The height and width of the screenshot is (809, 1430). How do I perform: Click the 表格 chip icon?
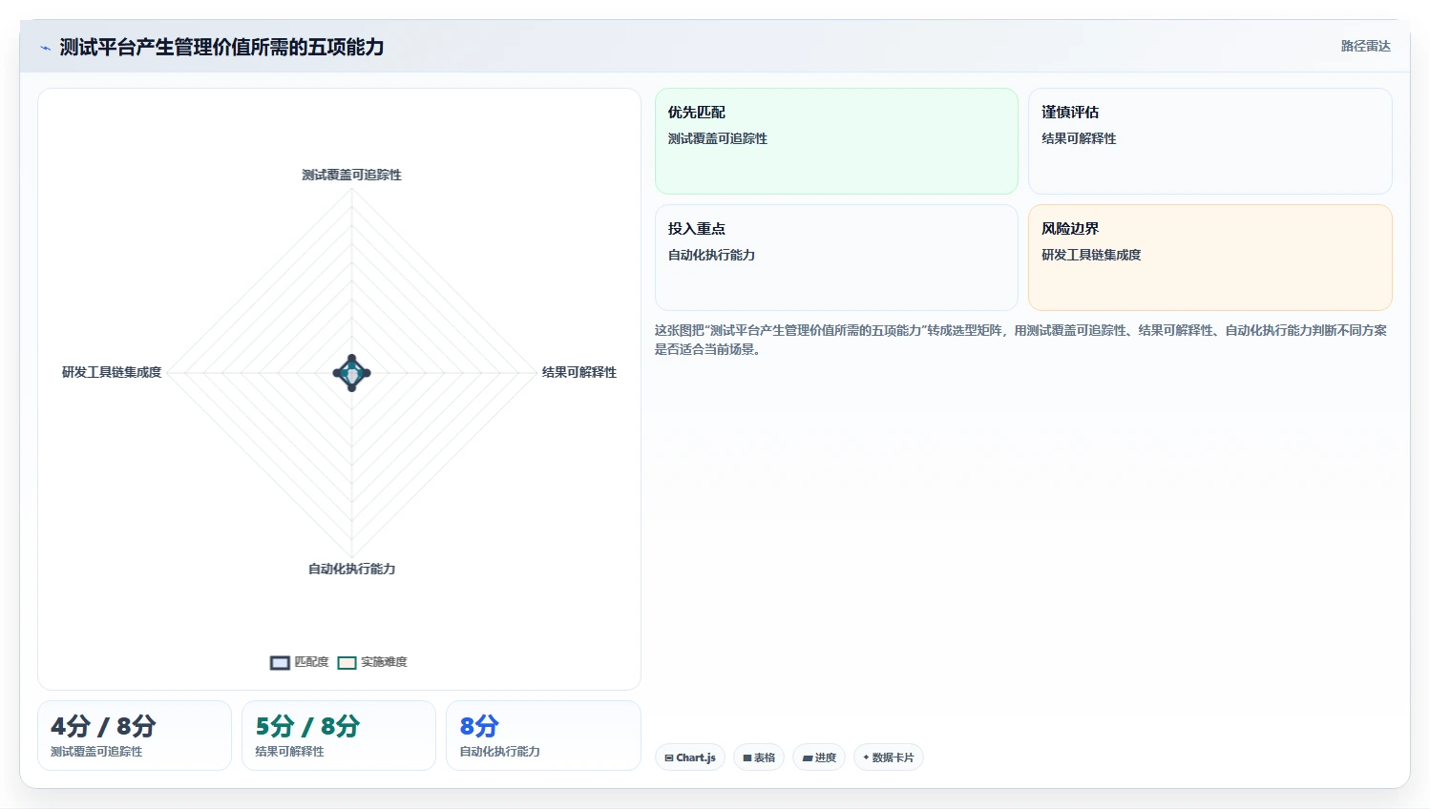(747, 758)
